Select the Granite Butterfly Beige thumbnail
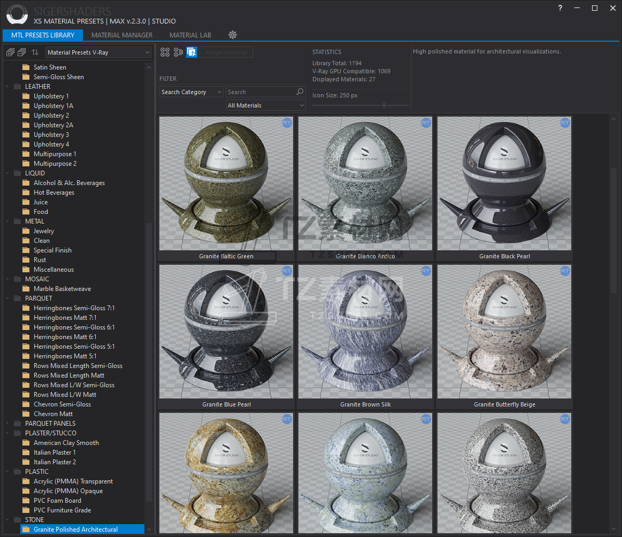This screenshot has width=622, height=537. [504, 332]
